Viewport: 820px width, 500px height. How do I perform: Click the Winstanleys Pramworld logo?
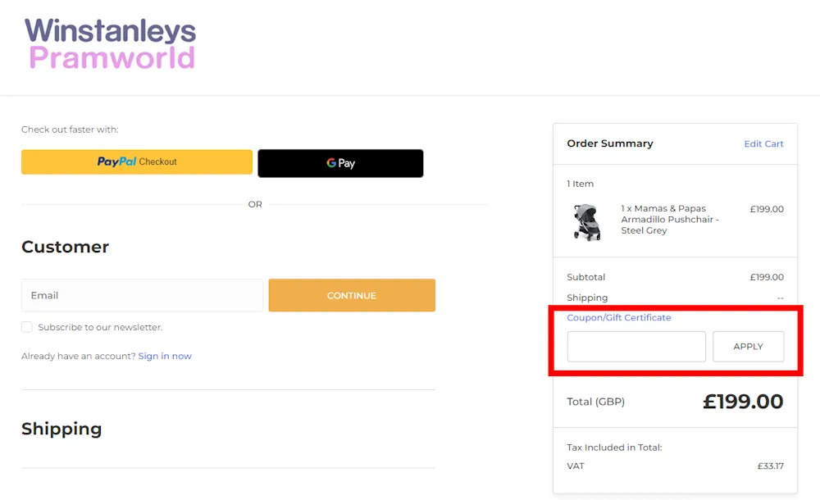click(x=111, y=44)
